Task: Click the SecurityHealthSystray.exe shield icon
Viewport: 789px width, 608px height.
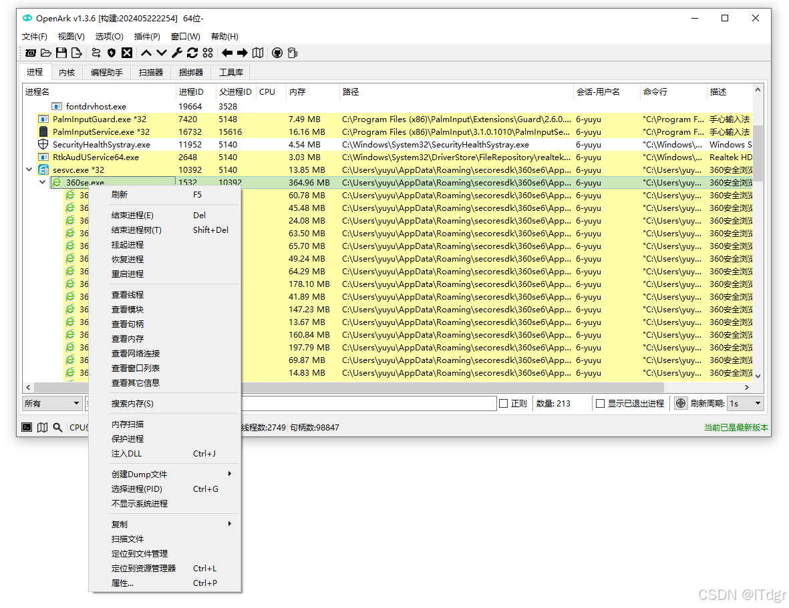Action: 43,144
